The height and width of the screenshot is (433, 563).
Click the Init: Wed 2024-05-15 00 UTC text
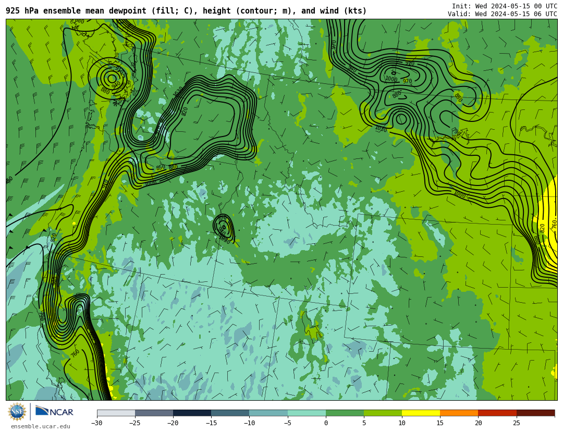(x=505, y=6)
